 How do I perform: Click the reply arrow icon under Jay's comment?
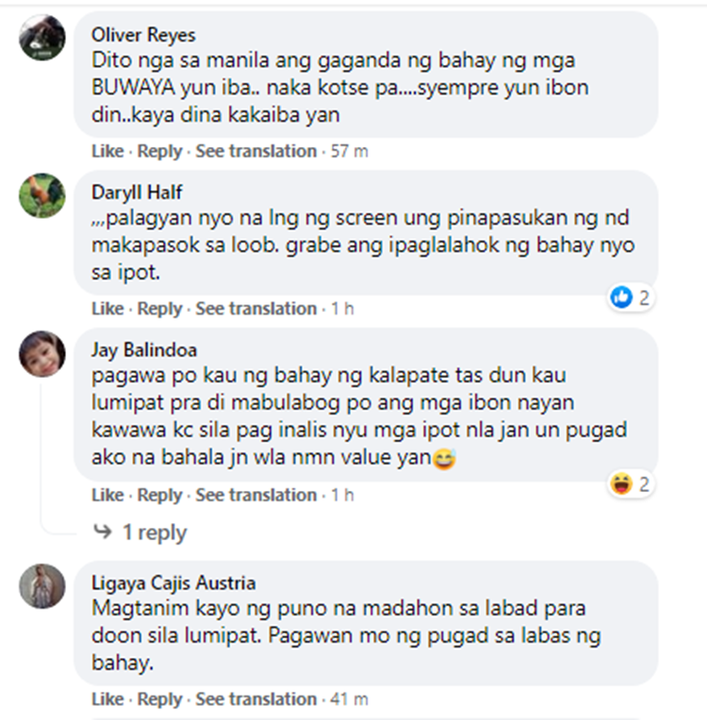click(102, 532)
